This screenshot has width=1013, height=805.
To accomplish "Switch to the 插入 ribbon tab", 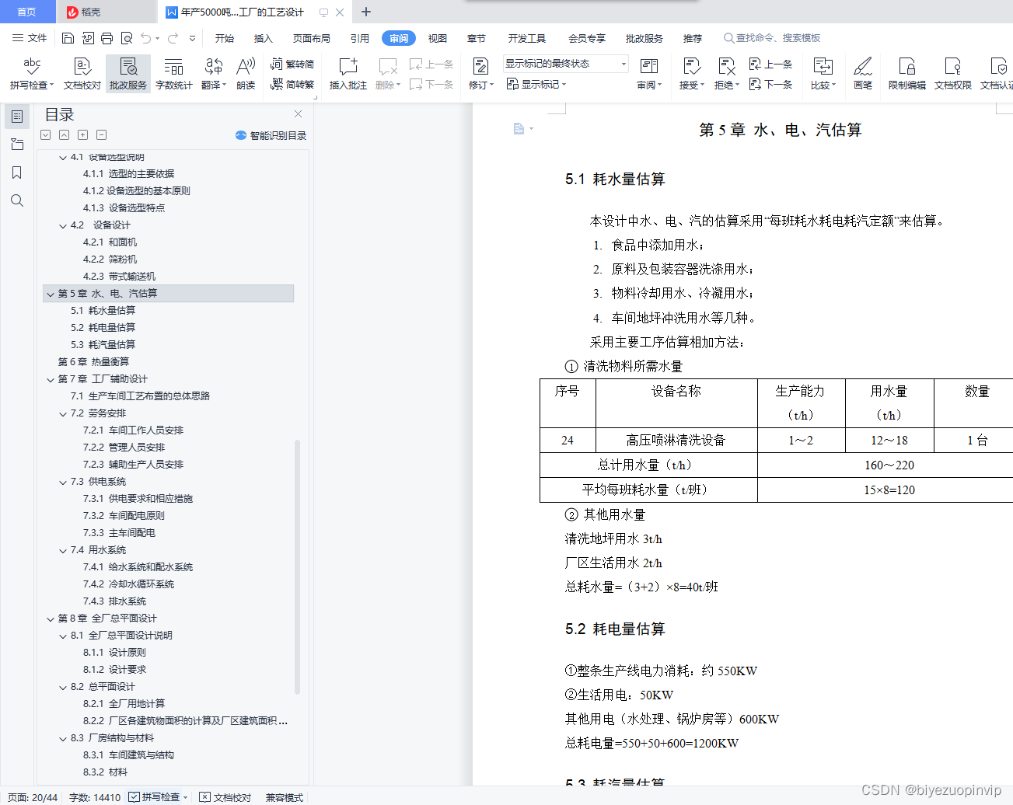I will (x=264, y=38).
